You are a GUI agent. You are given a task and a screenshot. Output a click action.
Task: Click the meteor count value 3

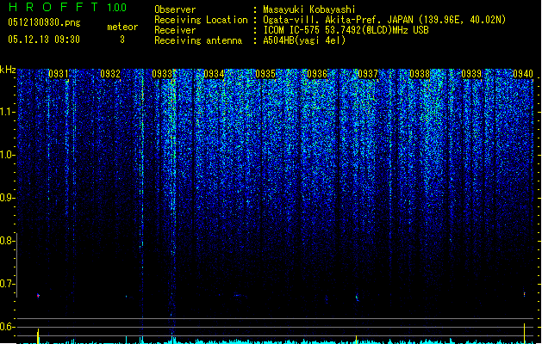pos(122,40)
